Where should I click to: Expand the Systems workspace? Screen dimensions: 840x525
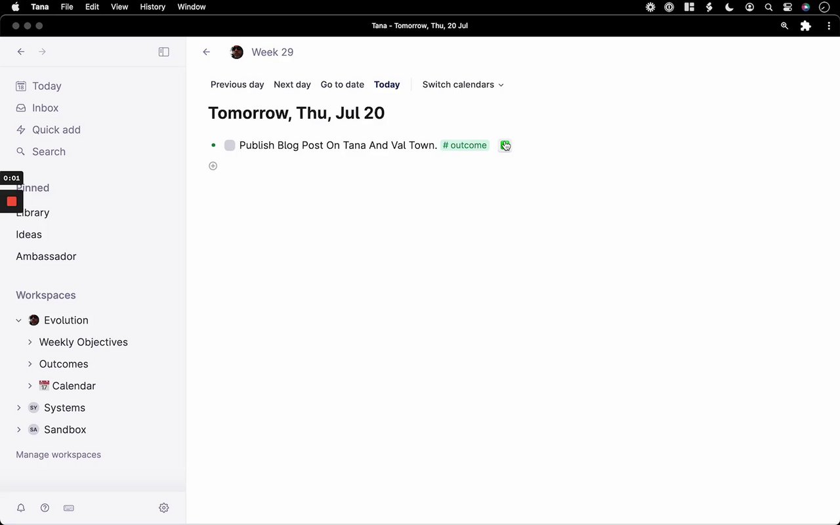click(x=18, y=408)
